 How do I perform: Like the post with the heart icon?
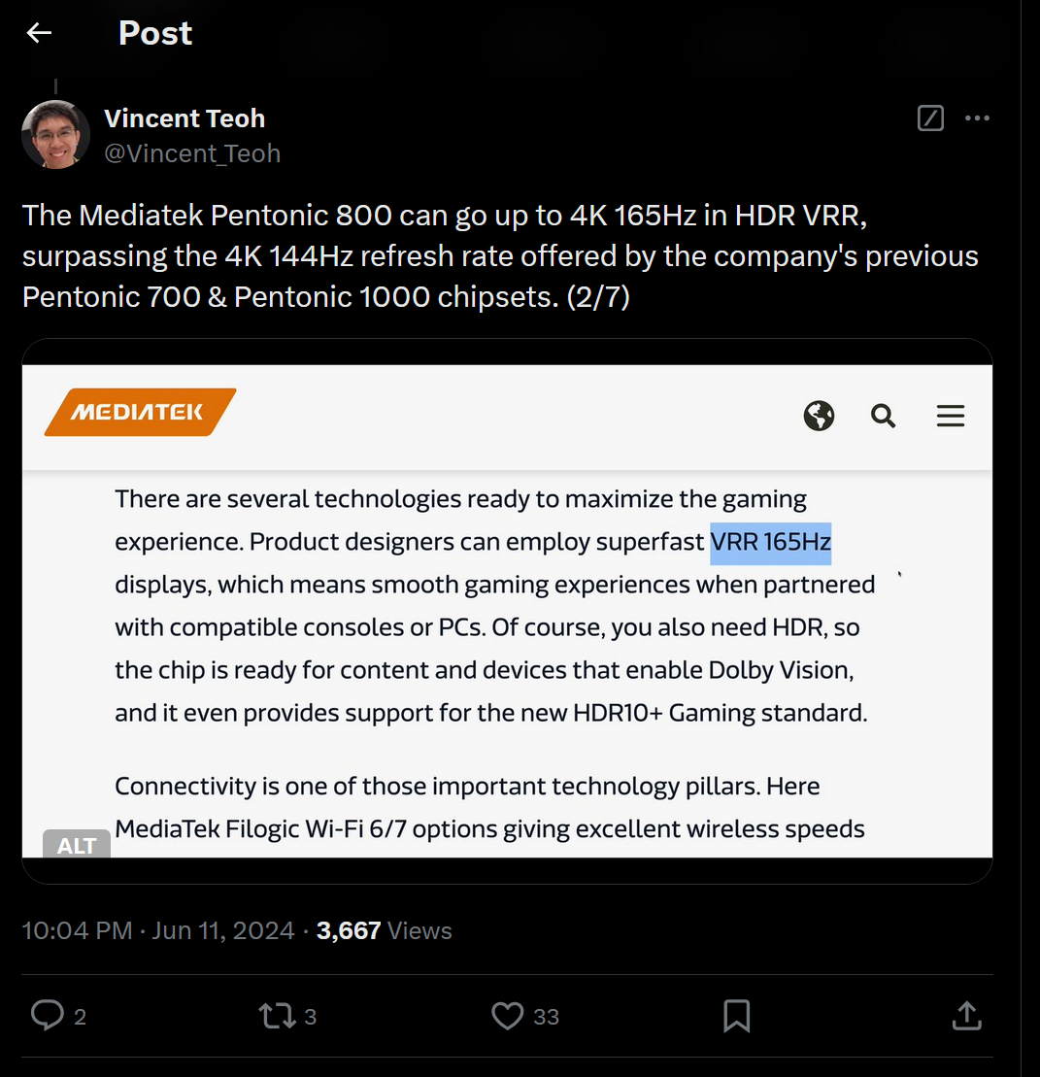(507, 1016)
